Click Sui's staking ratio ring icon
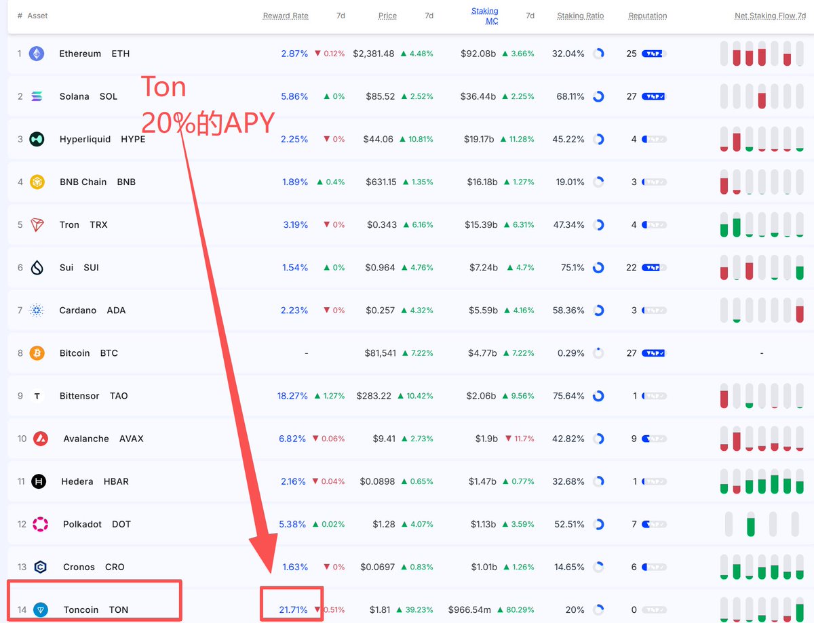The width and height of the screenshot is (814, 623). 598,268
